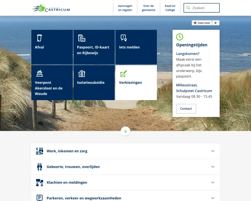Viewport: 251px width, 201px height.
Task: Open the Iets melden tile
Action: [x=136, y=47]
